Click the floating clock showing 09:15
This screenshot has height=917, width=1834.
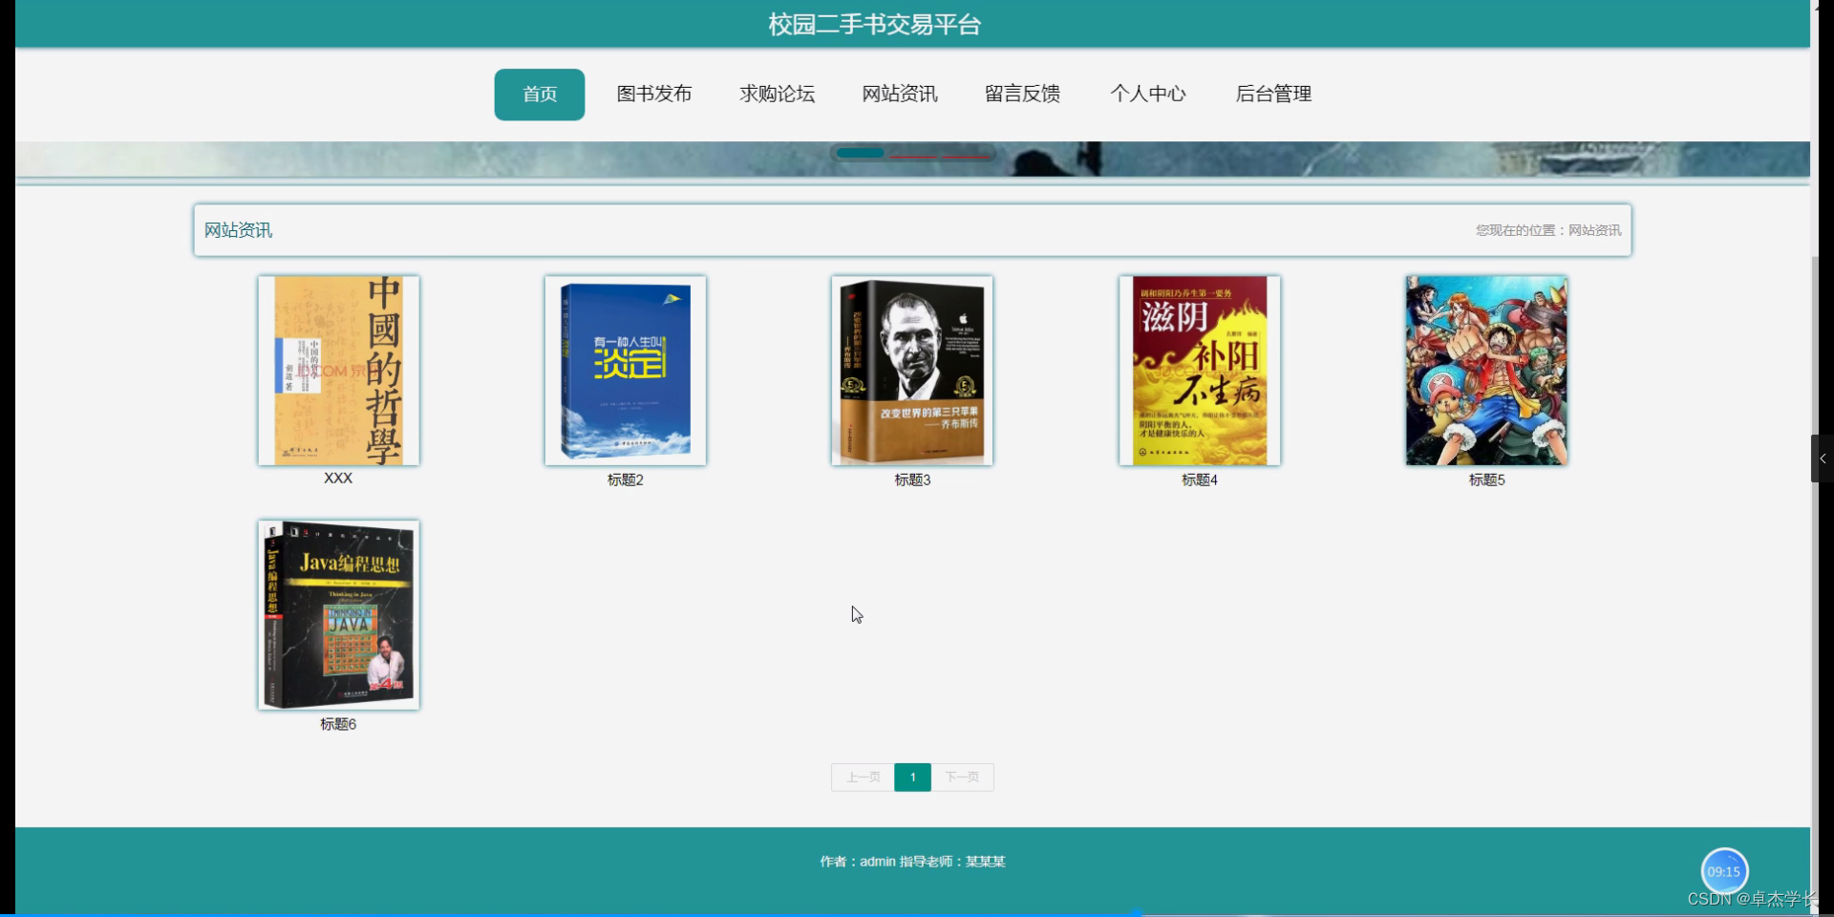(x=1724, y=870)
